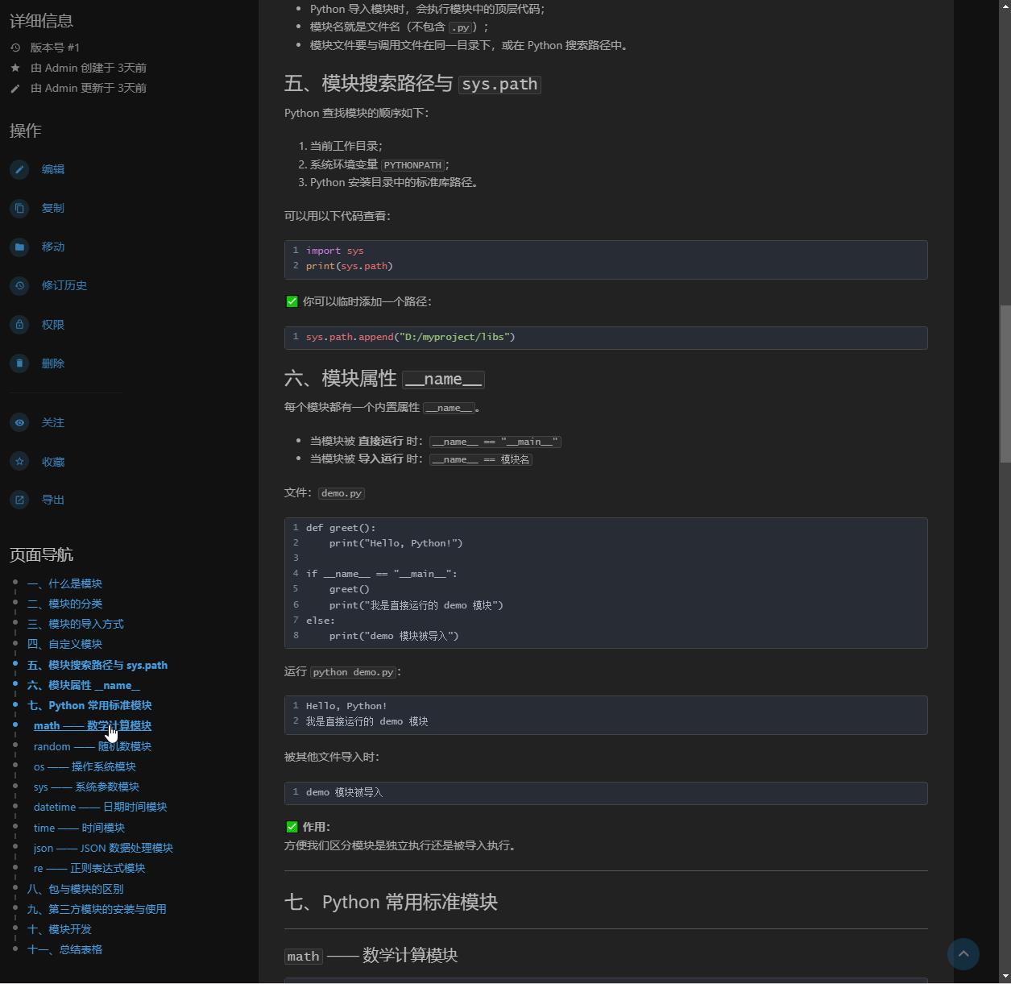Click the eye icon next to 关注
This screenshot has width=1011, height=984.
19,422
